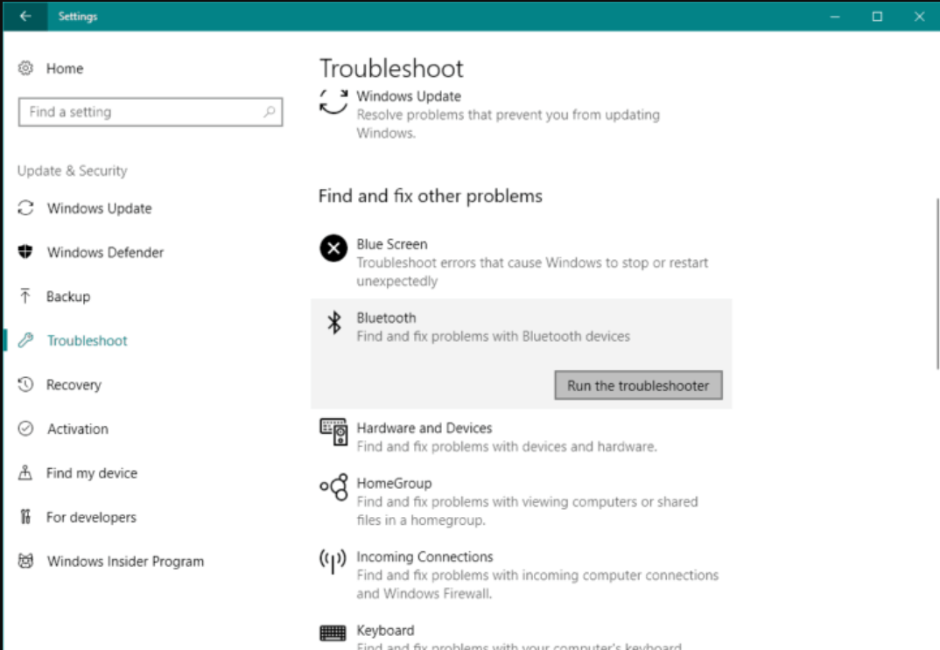Switch to the Activation page
The height and width of the screenshot is (650, 940).
point(78,429)
